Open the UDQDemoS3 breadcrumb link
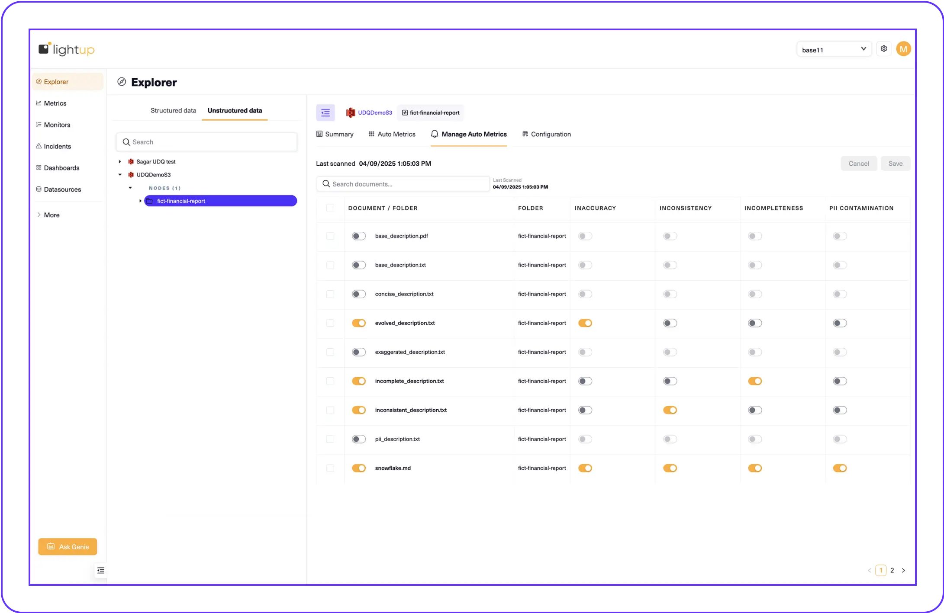 374,112
